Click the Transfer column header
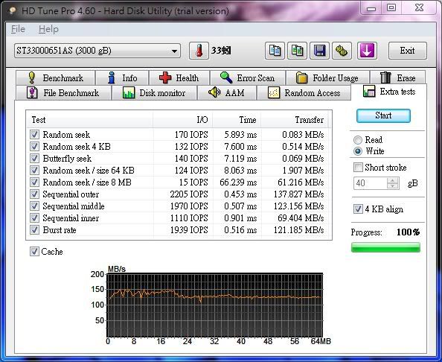442x362 pixels. click(x=295, y=120)
